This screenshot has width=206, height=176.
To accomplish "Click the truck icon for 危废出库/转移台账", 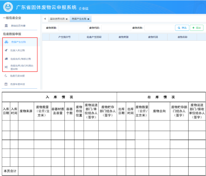I will (6, 59).
